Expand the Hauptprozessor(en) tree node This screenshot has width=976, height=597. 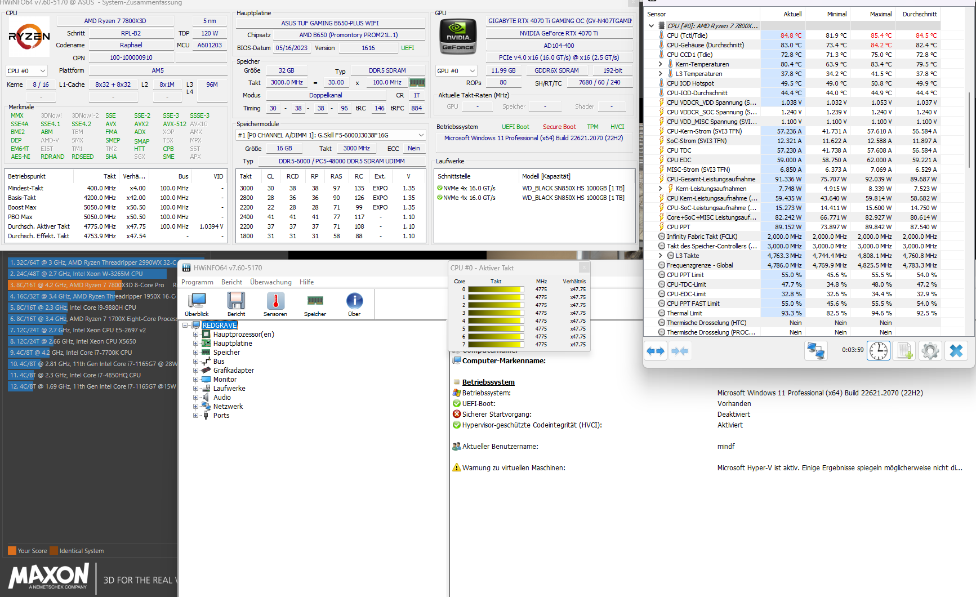(195, 335)
